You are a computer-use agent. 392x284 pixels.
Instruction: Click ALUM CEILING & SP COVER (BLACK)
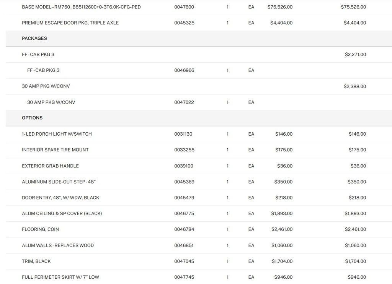[x=62, y=214]
